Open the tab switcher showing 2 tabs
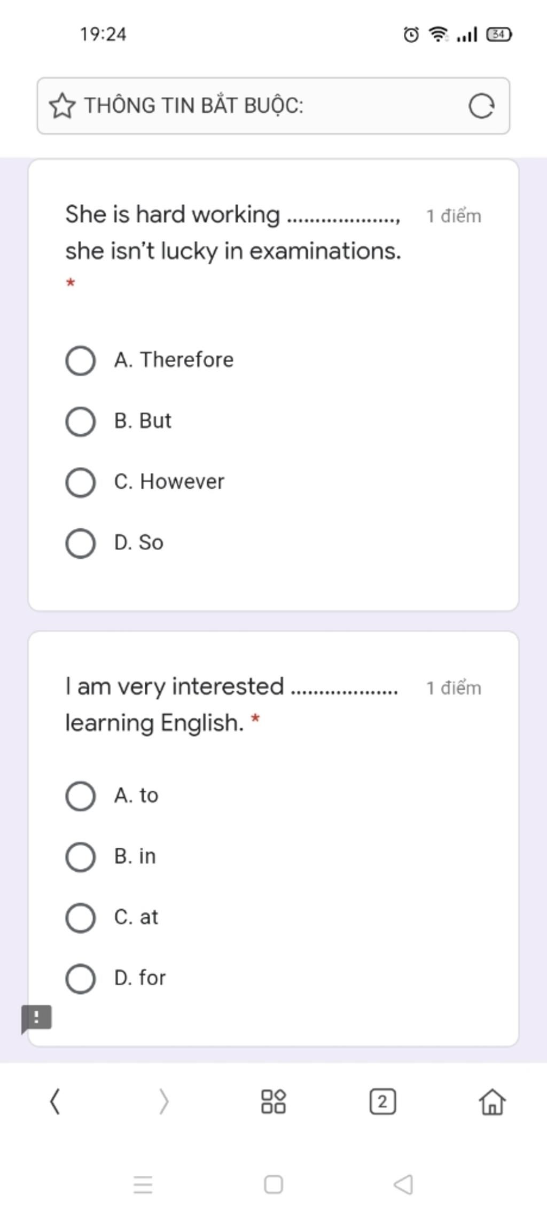The height and width of the screenshot is (1218, 547). point(382,1102)
